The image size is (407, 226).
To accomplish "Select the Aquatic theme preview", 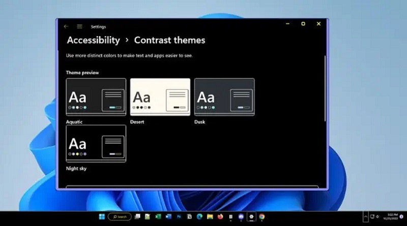I will coord(96,97).
